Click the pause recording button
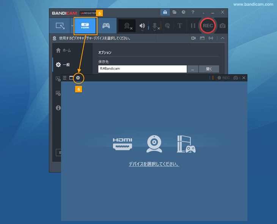Screen dimensions: 277x224 click(x=193, y=26)
